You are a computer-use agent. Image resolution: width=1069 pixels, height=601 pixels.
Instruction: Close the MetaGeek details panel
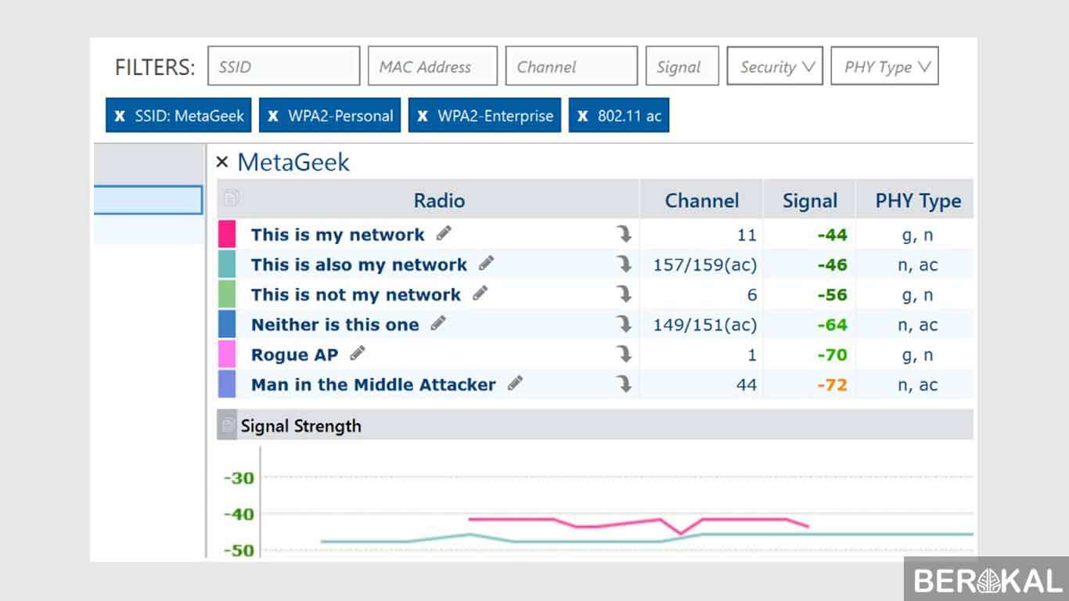222,162
